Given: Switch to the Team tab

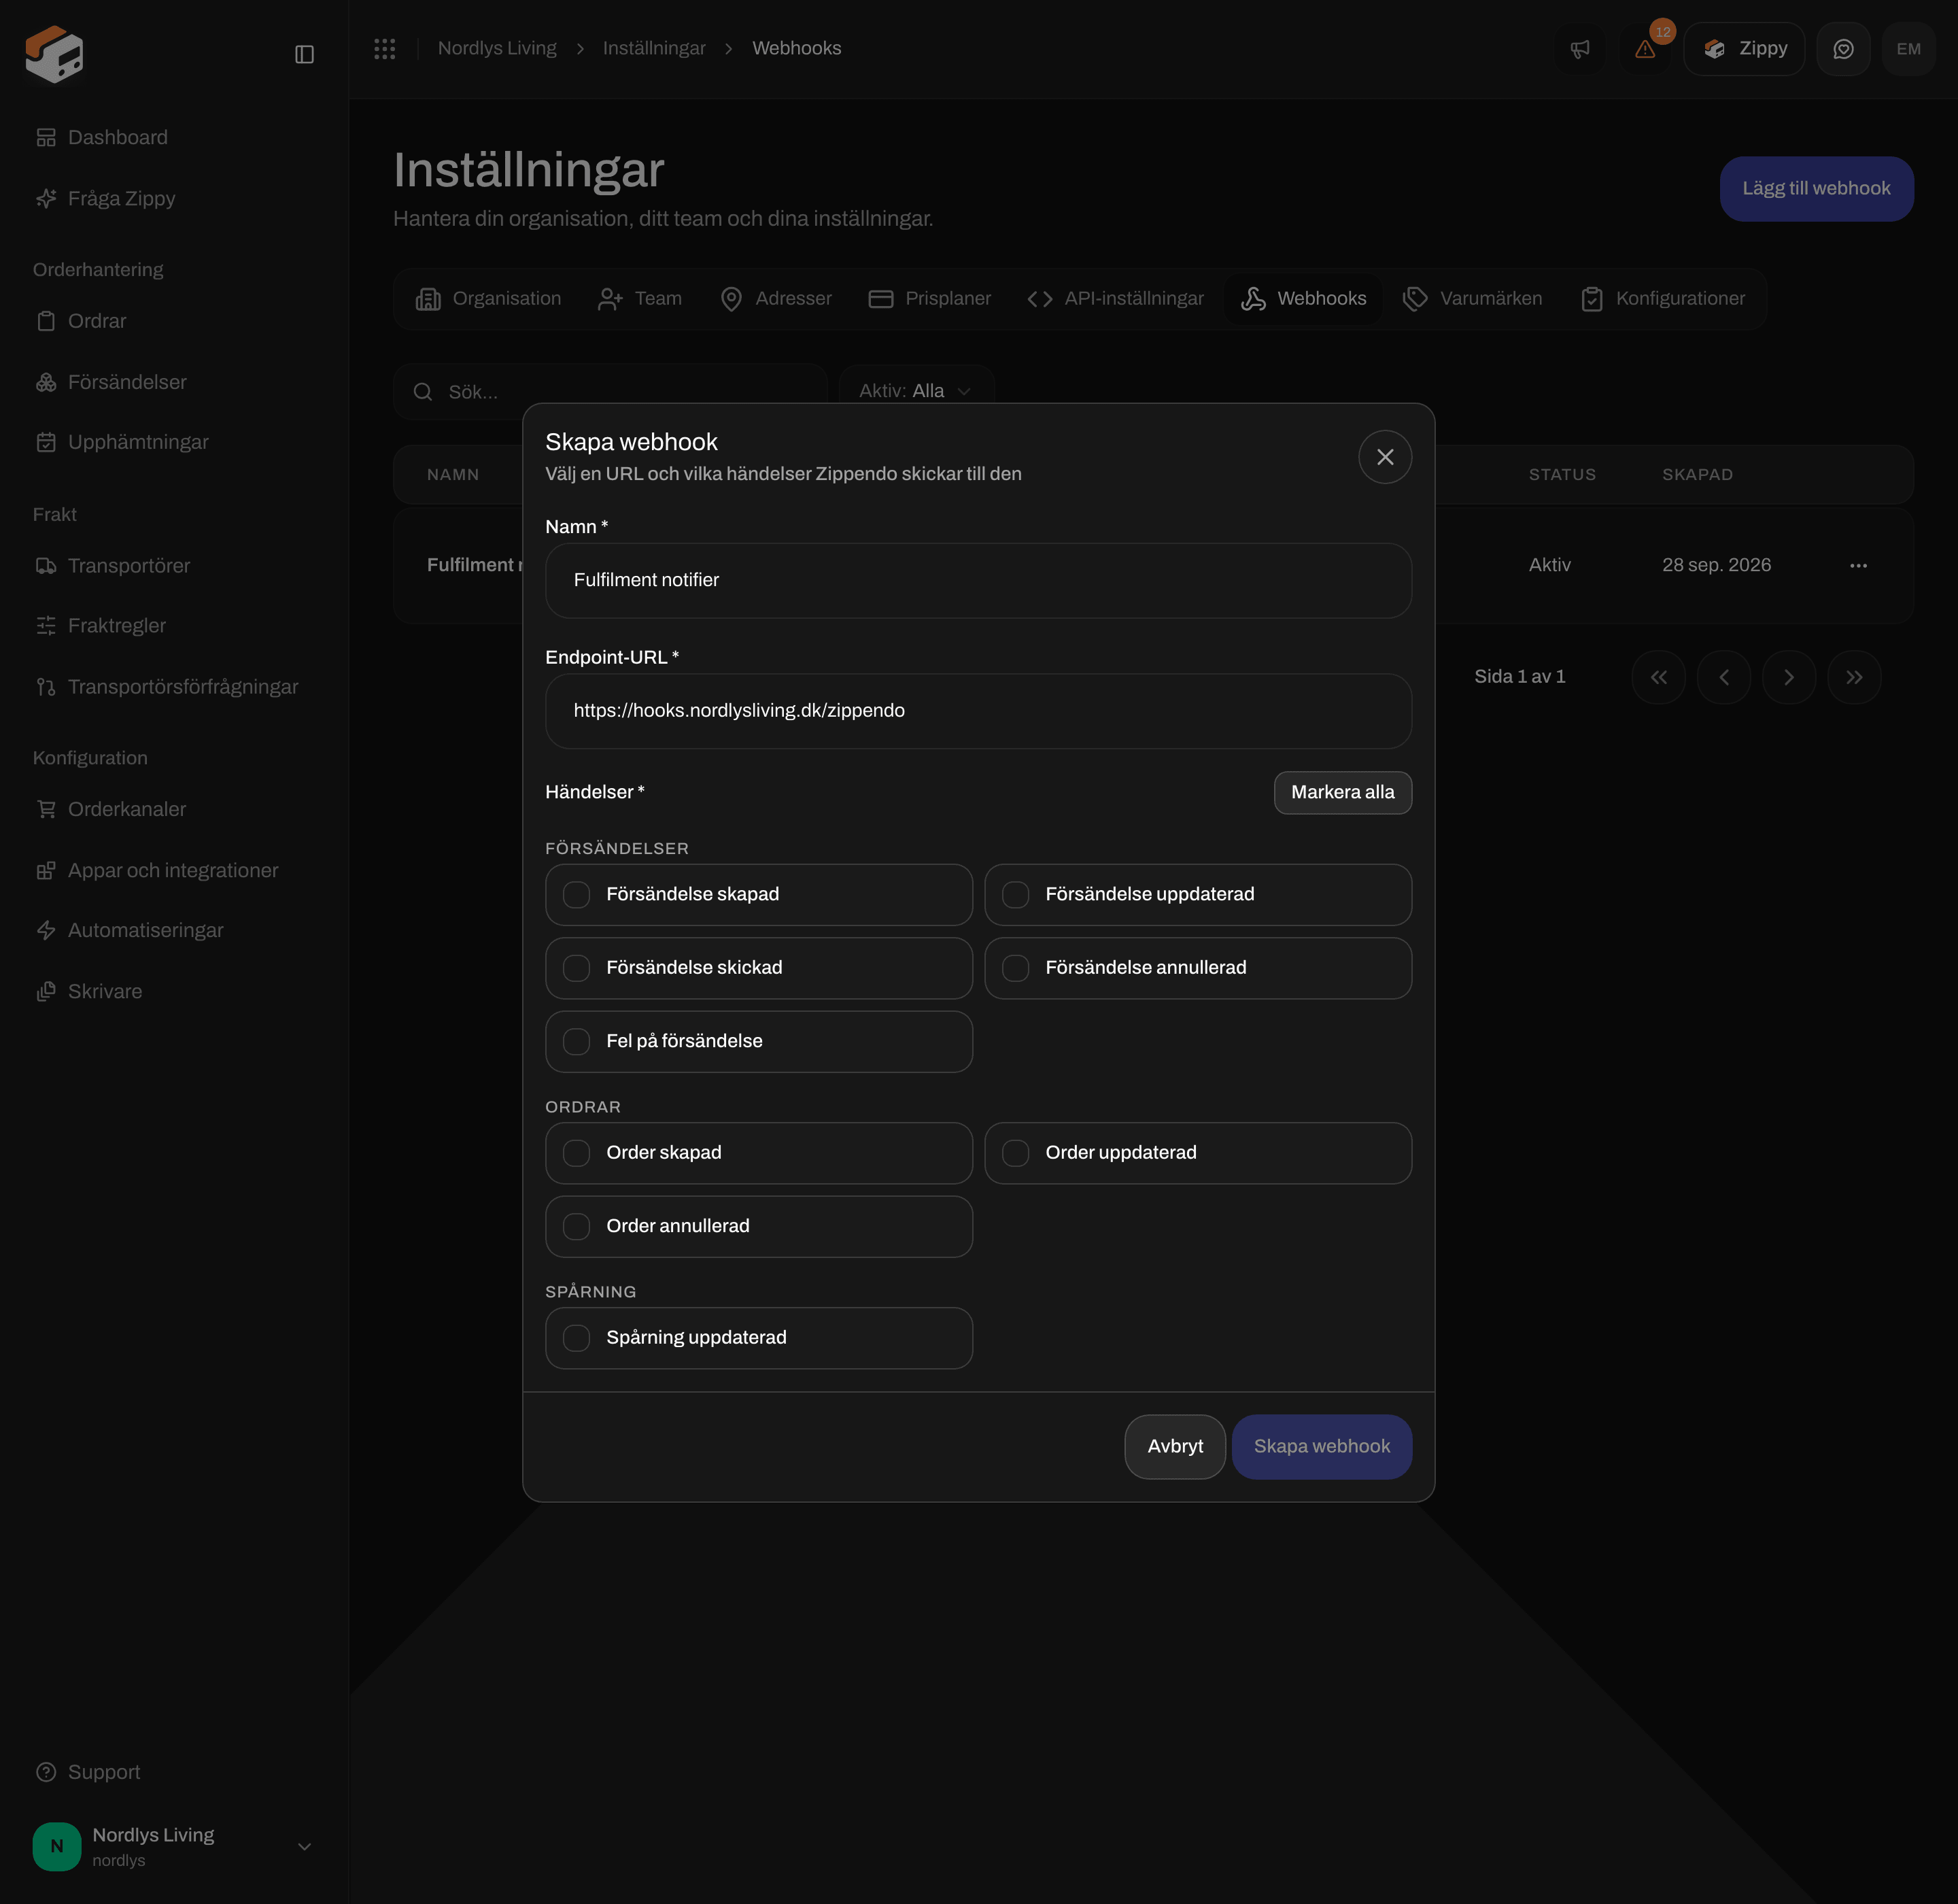Looking at the screenshot, I should click(640, 299).
